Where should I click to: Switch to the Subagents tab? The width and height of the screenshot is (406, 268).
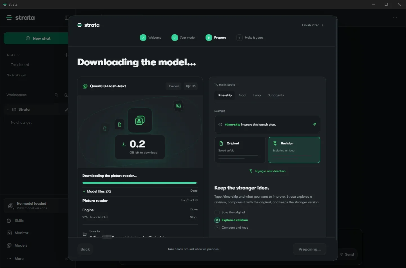276,95
